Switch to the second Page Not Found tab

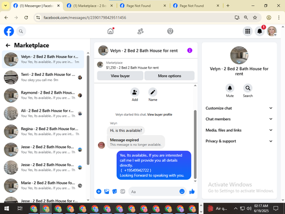click(x=196, y=6)
